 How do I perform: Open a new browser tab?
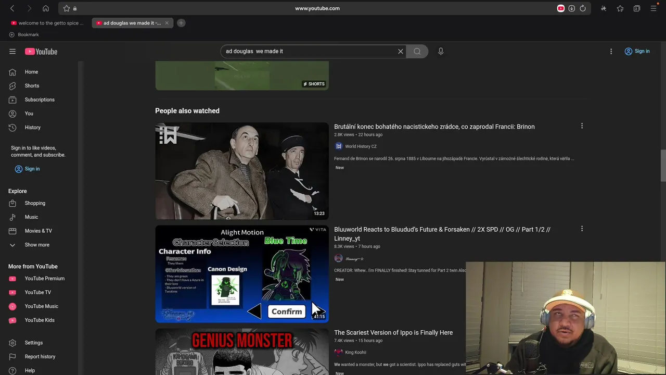(181, 23)
